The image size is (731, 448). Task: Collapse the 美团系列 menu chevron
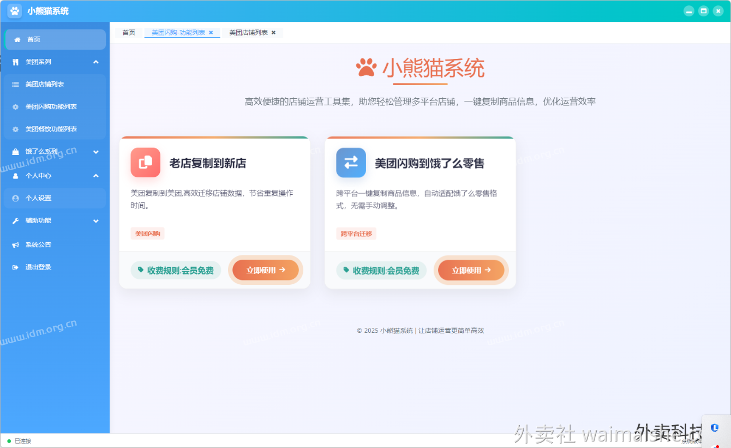point(96,62)
